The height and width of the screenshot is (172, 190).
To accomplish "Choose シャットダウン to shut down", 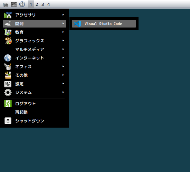I will pos(35,121).
